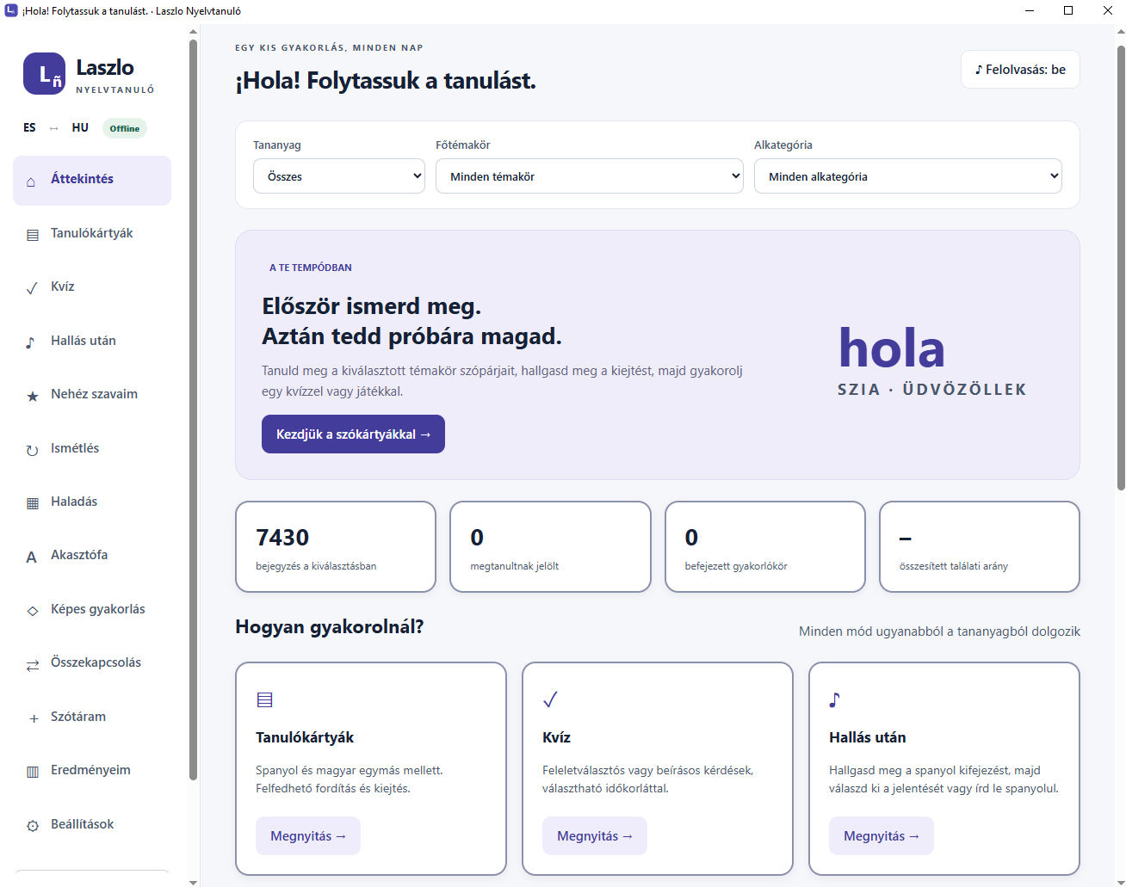Click the 7430 bejegyzés stat card
The image size is (1126, 887).
coord(336,547)
